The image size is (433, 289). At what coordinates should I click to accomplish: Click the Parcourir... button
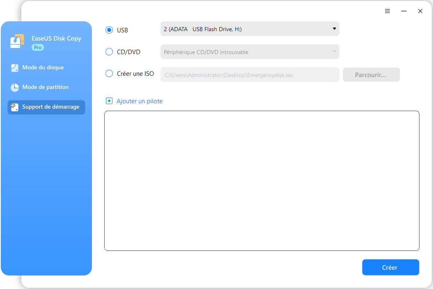(x=371, y=75)
